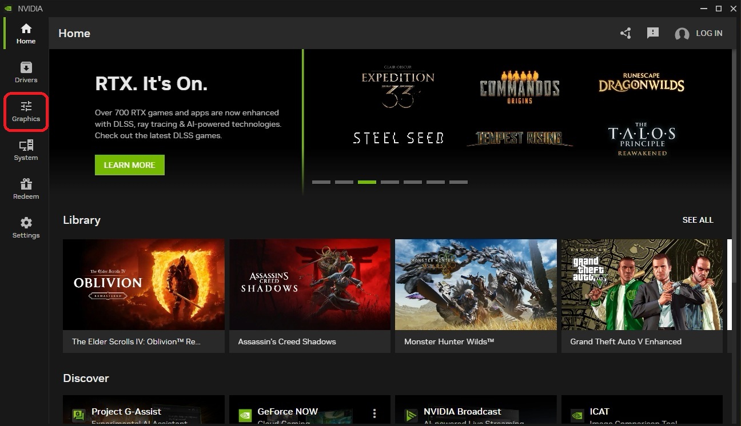Viewport: 741px width, 426px height.
Task: Open the Home sidebar section
Action: click(26, 34)
